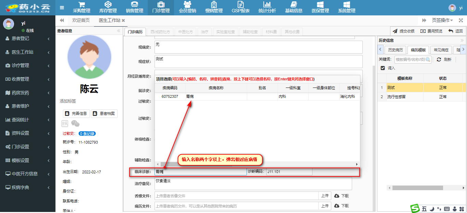Collapse the 历史信息 panel
Viewport: 467px width, 213px height.
tap(462, 40)
